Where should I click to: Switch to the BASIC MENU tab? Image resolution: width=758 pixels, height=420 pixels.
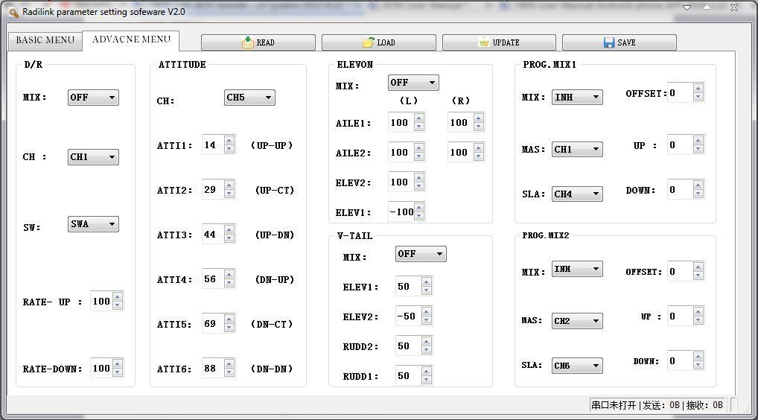(45, 40)
